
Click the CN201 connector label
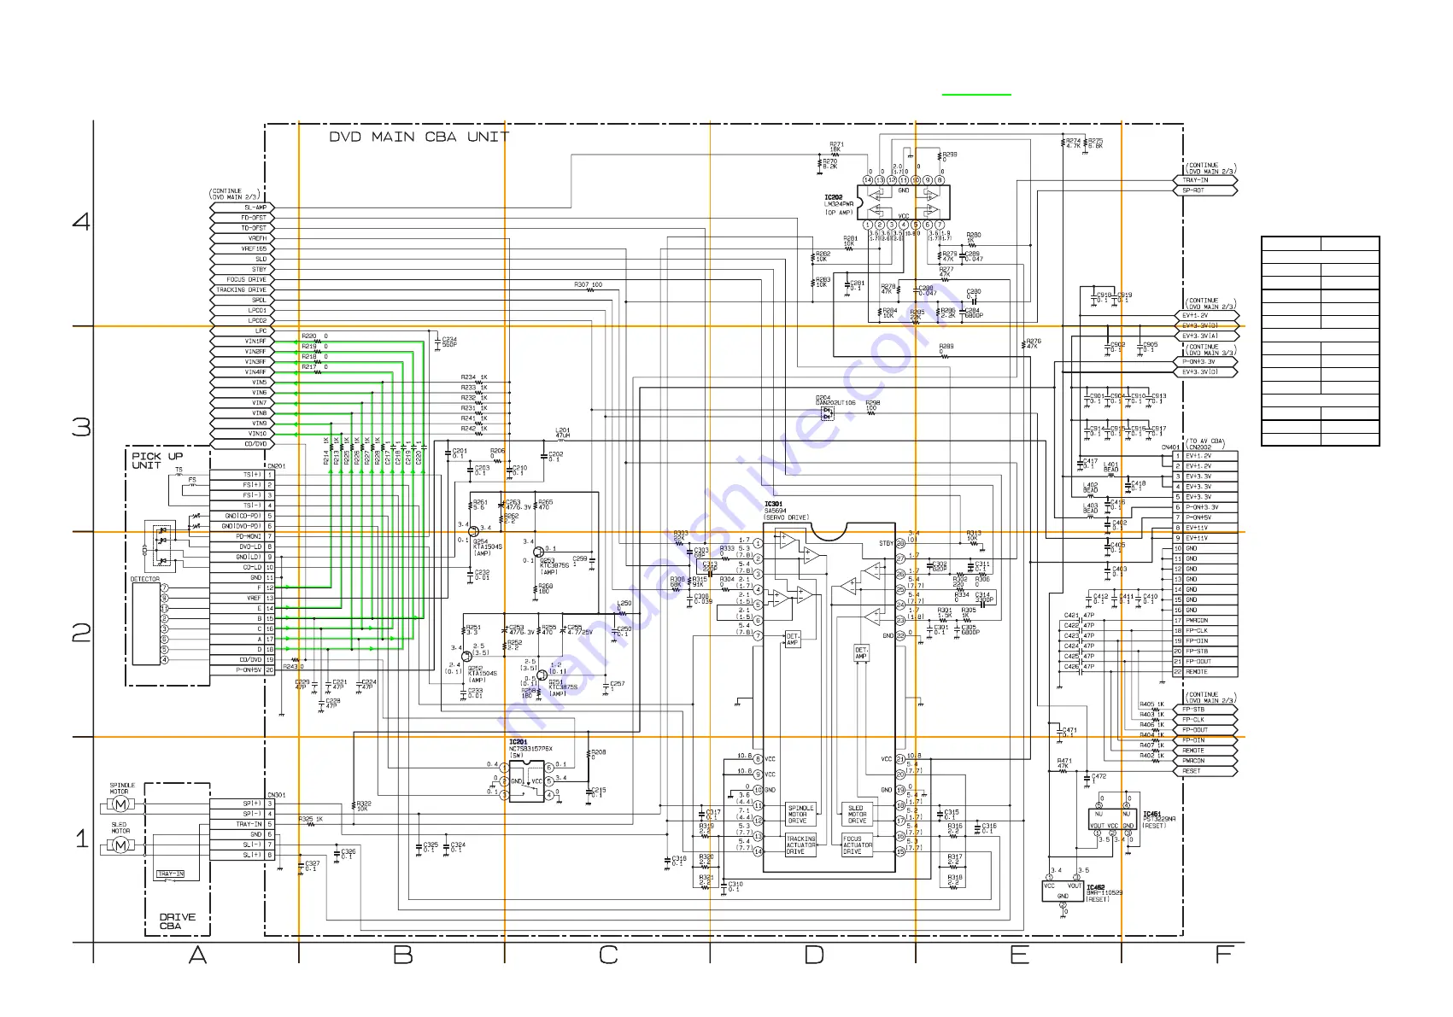click(x=276, y=466)
